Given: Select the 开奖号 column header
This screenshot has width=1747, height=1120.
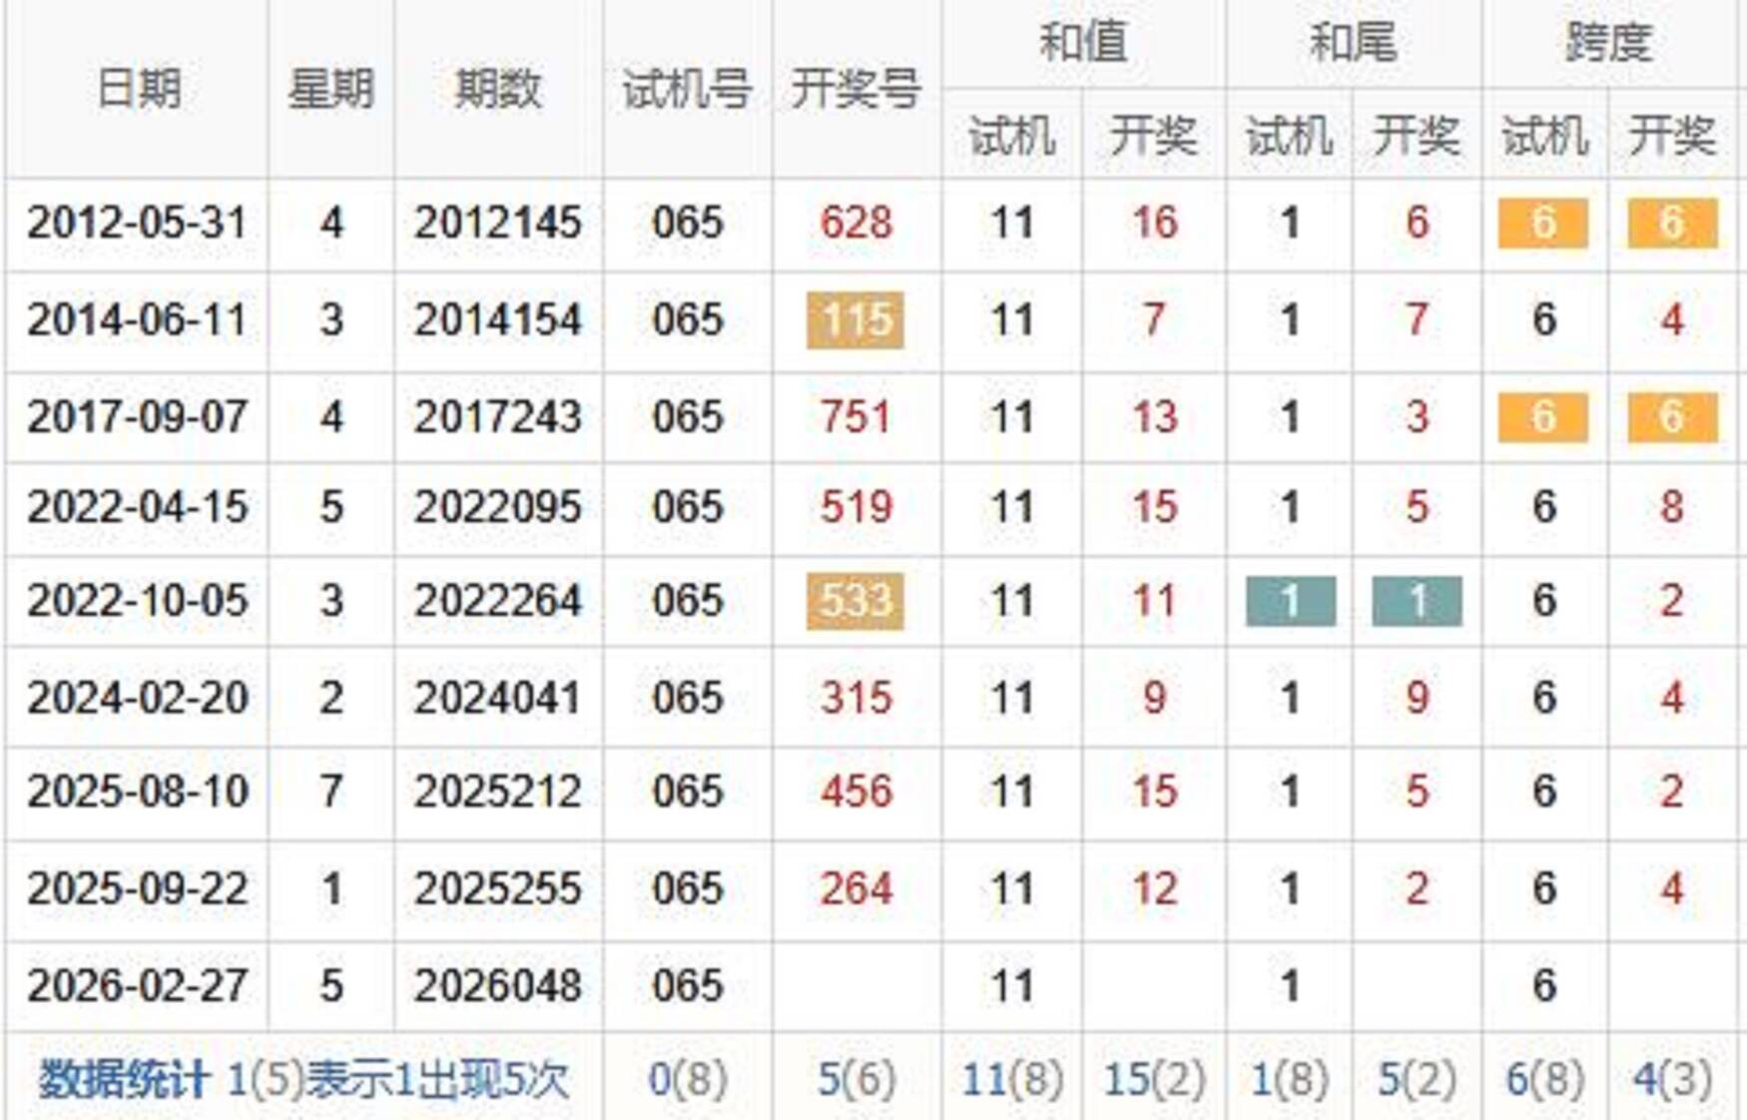Looking at the screenshot, I should click(x=856, y=89).
